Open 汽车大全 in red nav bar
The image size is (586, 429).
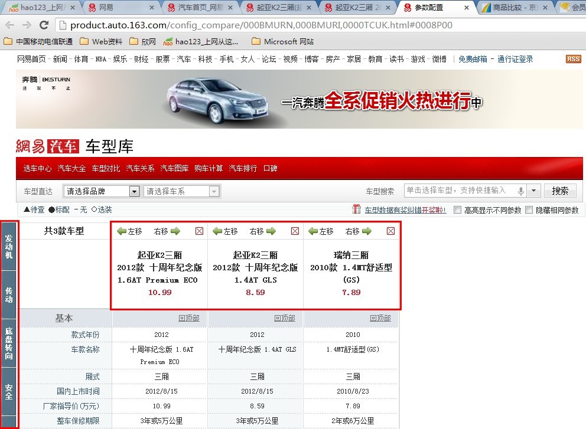coord(71,168)
